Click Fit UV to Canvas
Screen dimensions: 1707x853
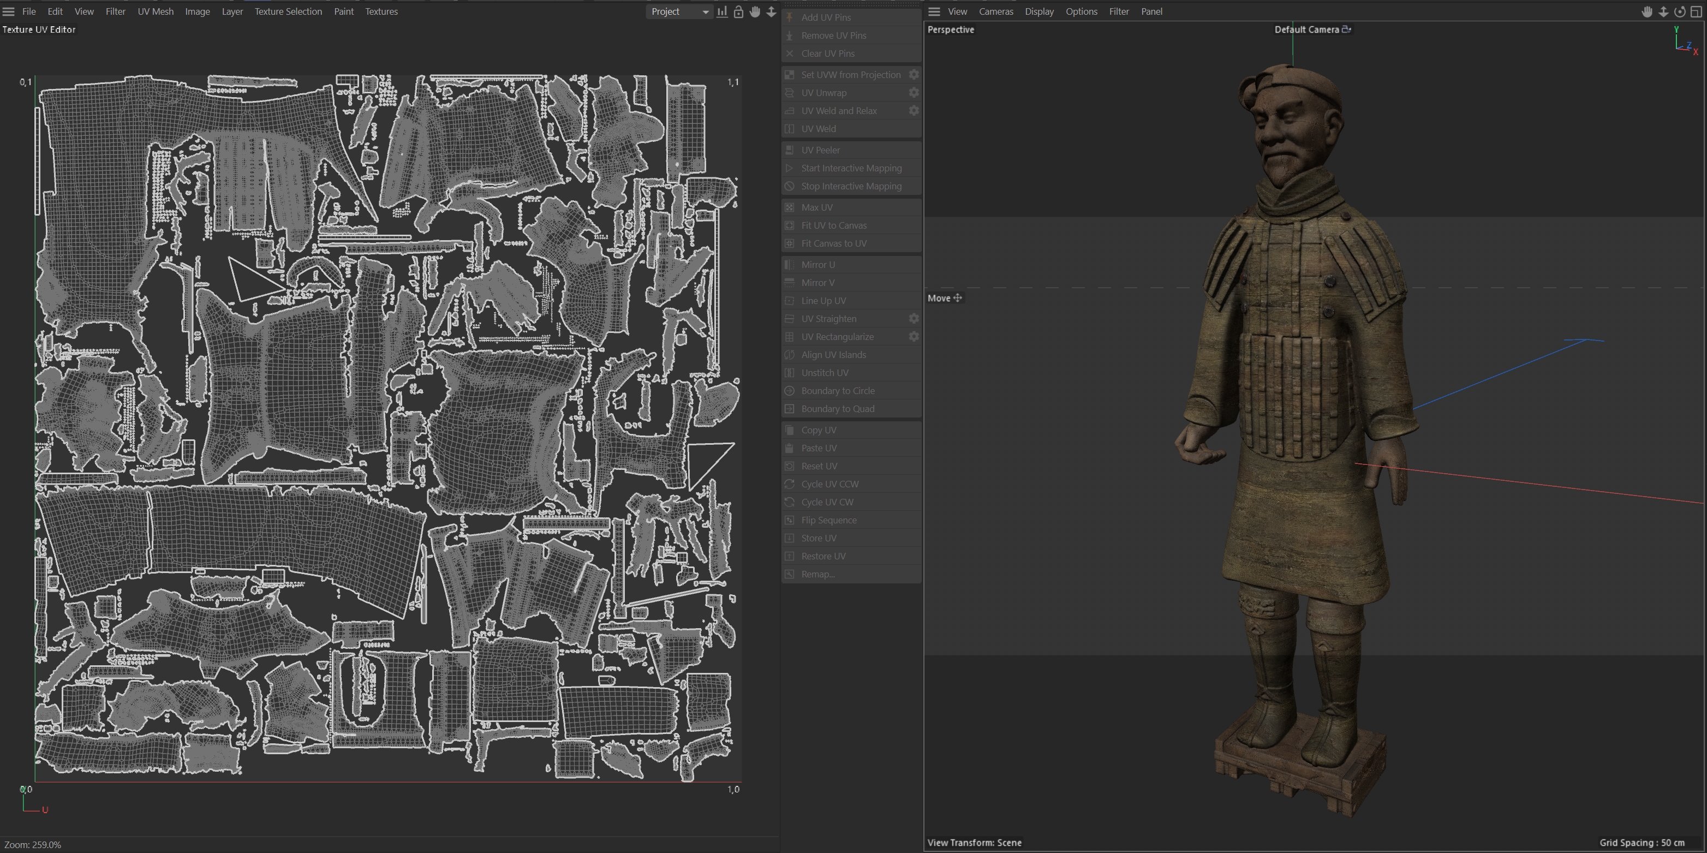834,225
